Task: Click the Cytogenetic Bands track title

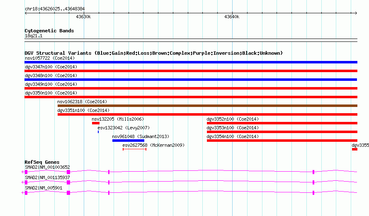Action: (x=49, y=31)
